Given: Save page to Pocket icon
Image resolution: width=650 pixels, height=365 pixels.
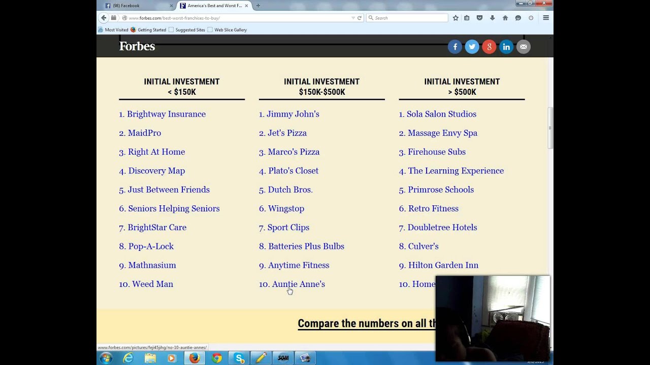Looking at the screenshot, I should tap(479, 18).
